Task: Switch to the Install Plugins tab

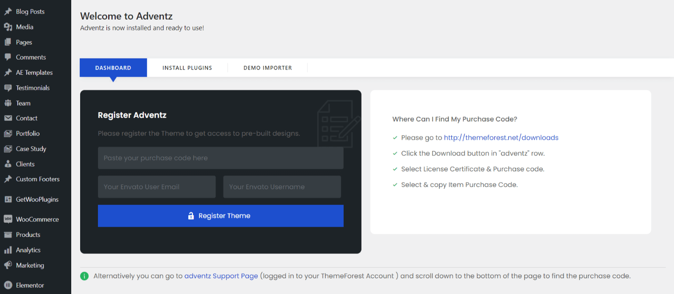Action: coord(187,68)
